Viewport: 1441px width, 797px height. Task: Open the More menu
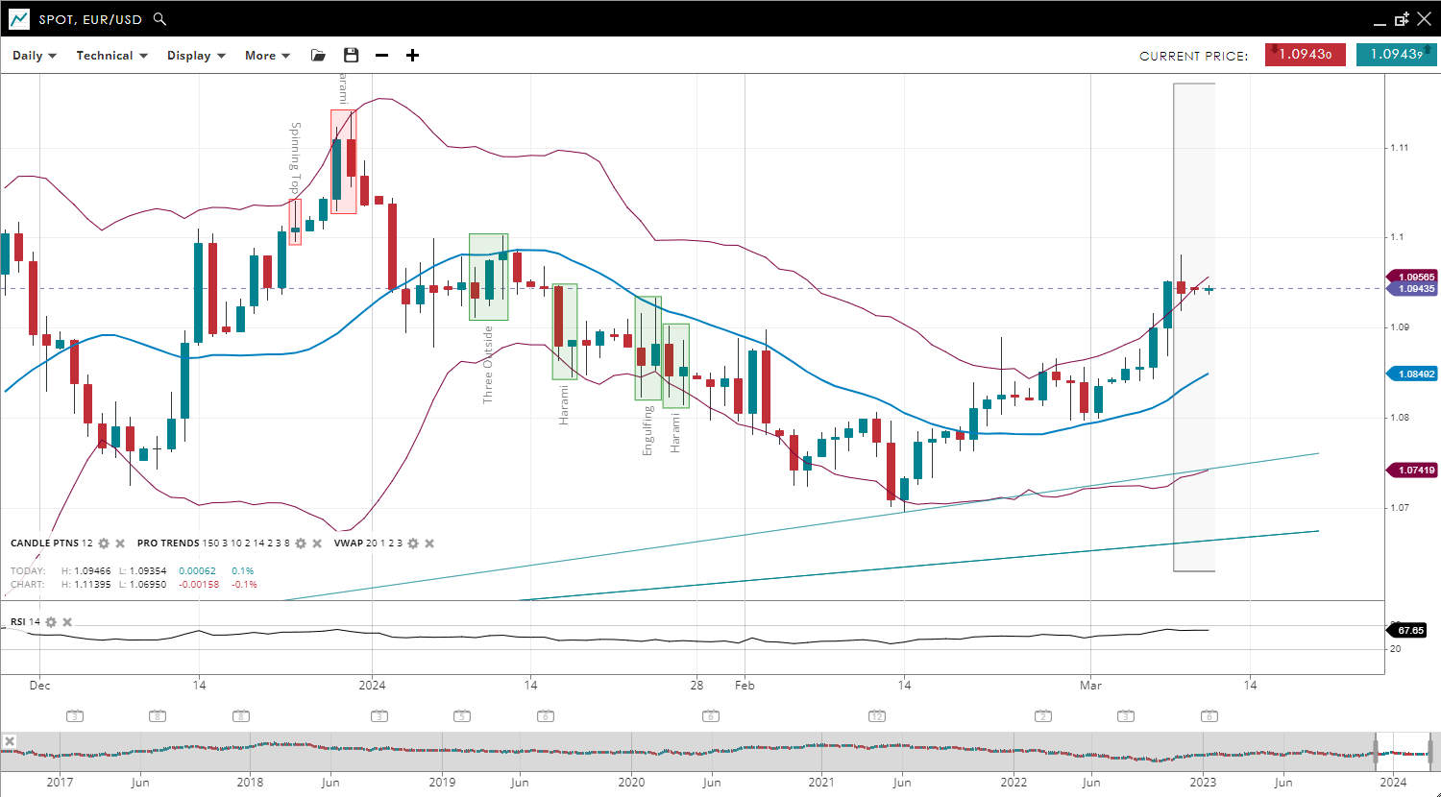(267, 56)
